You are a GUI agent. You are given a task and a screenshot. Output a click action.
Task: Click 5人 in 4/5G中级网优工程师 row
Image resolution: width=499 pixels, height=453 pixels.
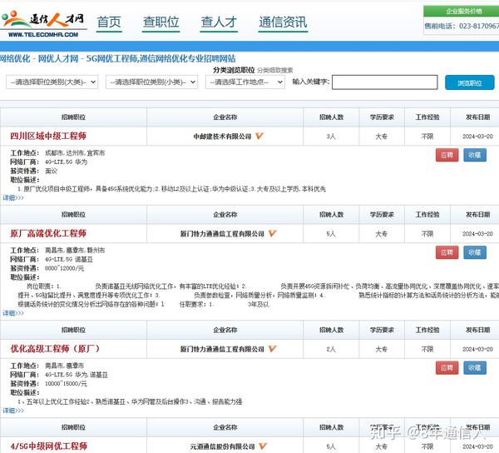[x=331, y=446]
